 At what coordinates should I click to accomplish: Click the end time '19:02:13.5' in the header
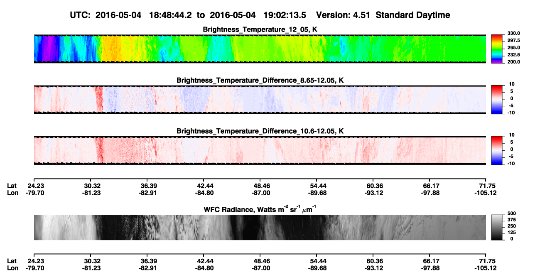285,15
